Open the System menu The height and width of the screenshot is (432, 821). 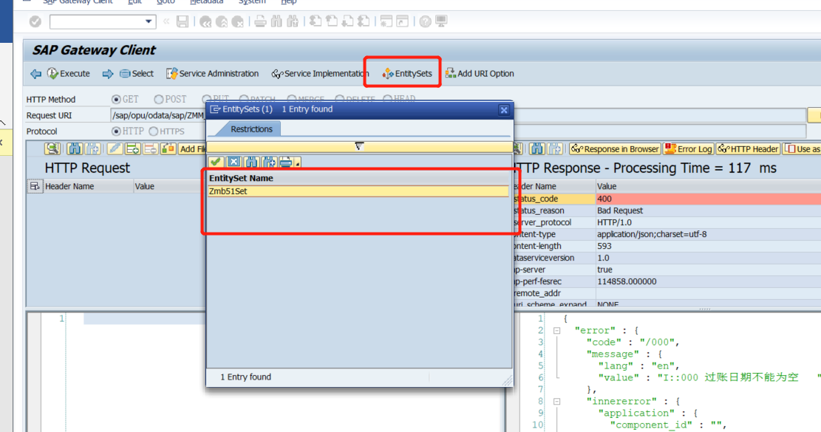(252, 2)
